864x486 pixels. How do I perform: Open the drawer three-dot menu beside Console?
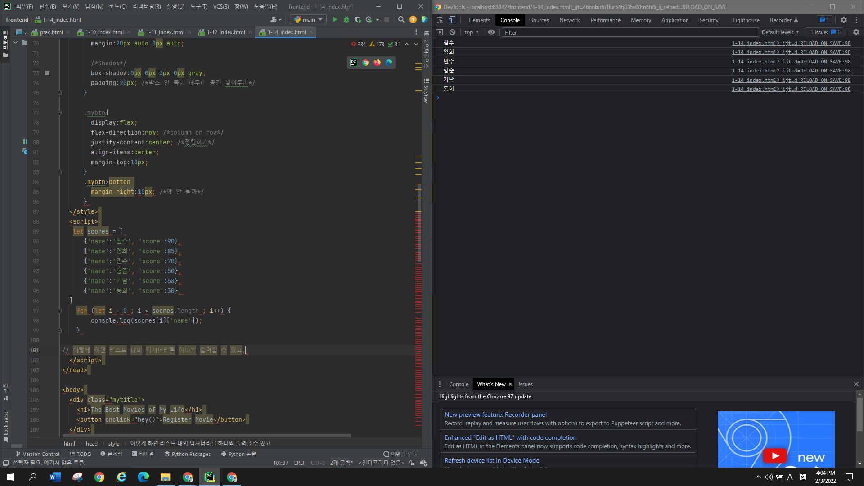[x=440, y=384]
